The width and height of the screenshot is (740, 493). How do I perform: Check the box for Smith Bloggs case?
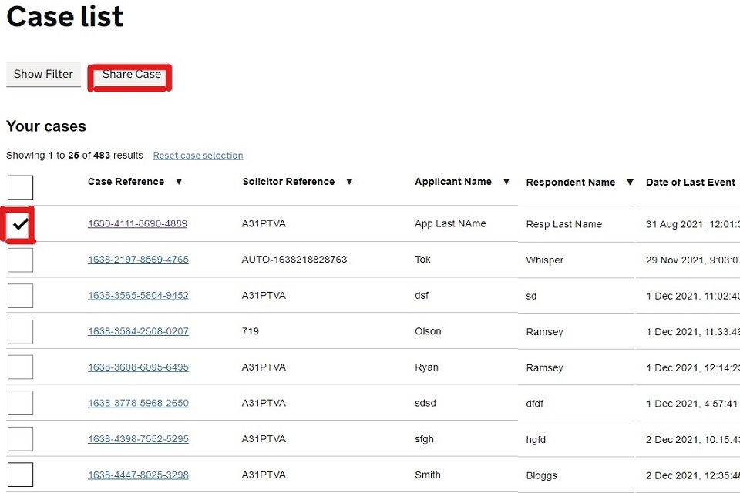pos(20,475)
